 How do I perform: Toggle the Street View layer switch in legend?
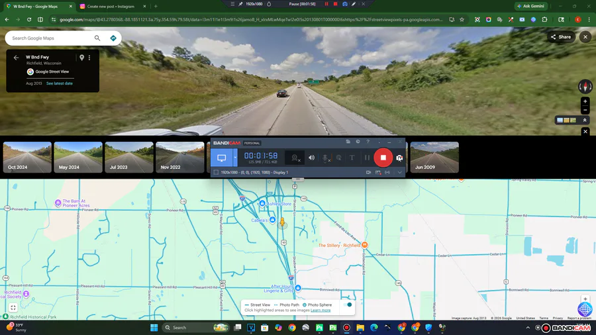[x=348, y=305]
